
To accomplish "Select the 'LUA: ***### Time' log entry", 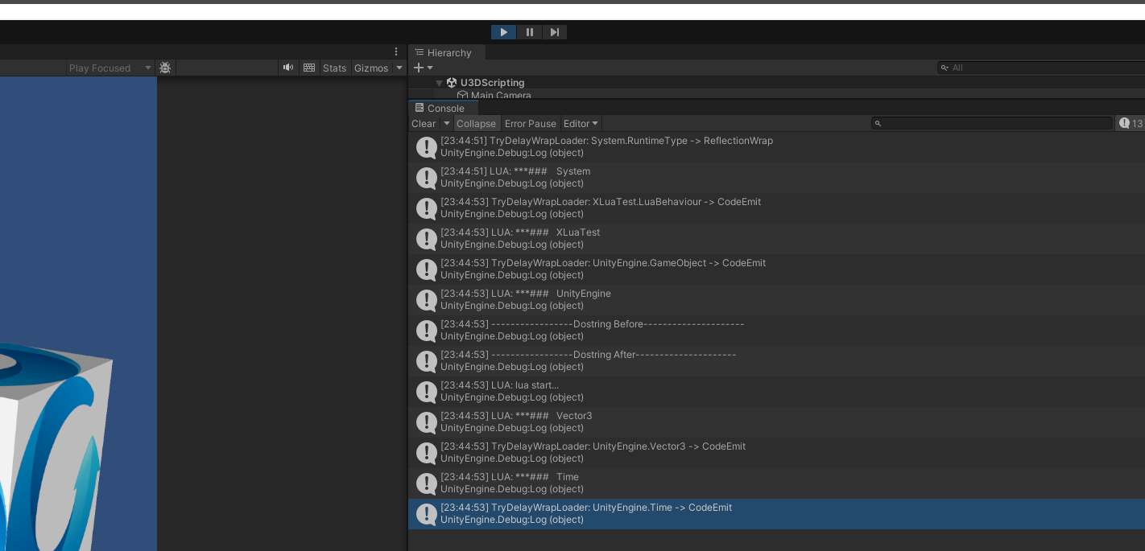I will tap(776, 483).
